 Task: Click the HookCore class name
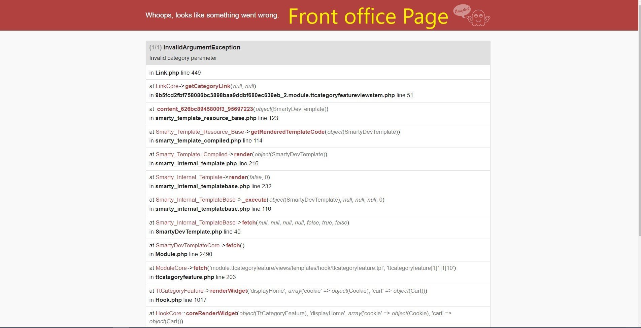pyautogui.click(x=168, y=313)
